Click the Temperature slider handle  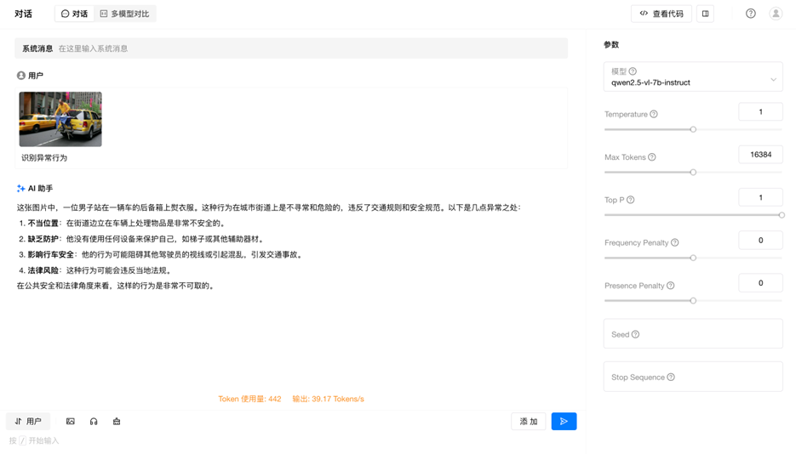(x=693, y=129)
